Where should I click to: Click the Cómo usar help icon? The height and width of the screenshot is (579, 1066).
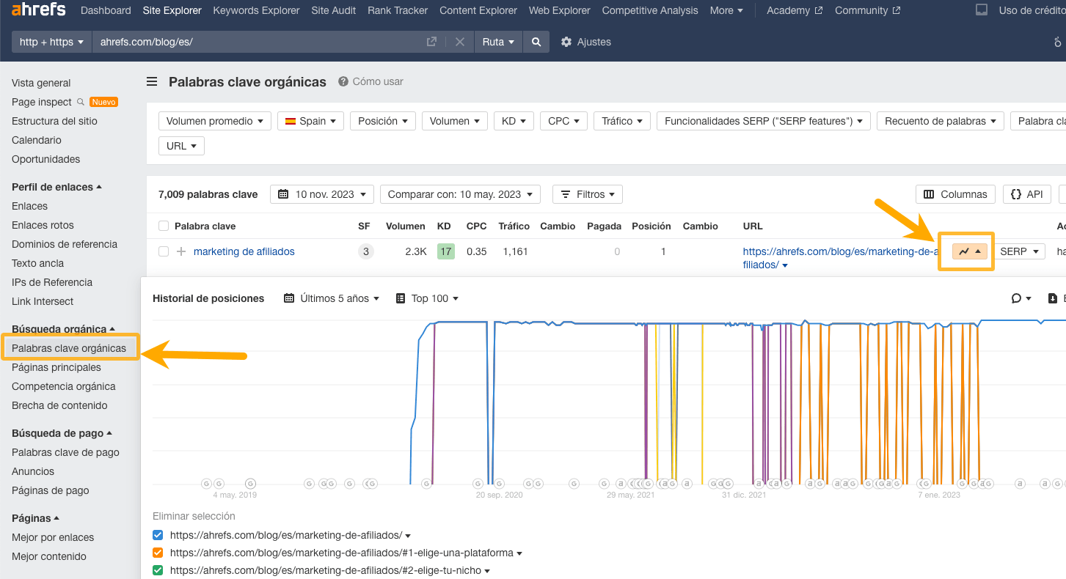click(x=344, y=81)
